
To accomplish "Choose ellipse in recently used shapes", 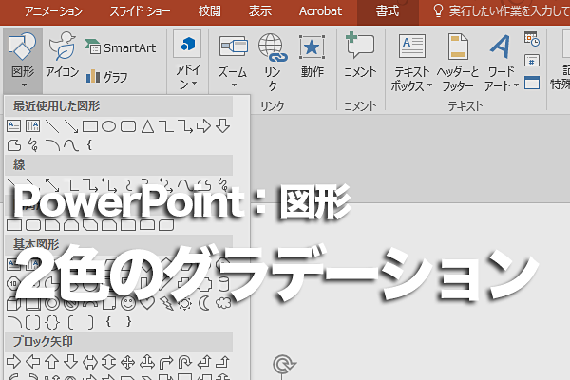I will (108, 126).
